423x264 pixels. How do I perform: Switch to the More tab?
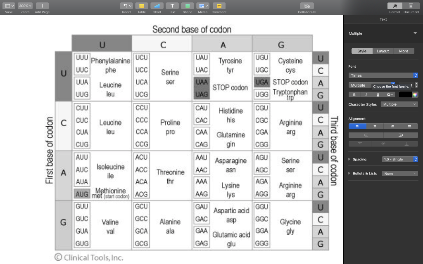pos(404,51)
